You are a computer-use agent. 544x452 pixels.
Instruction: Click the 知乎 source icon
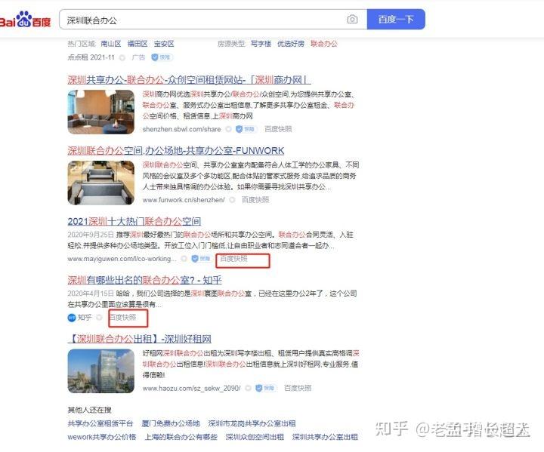tap(72, 318)
